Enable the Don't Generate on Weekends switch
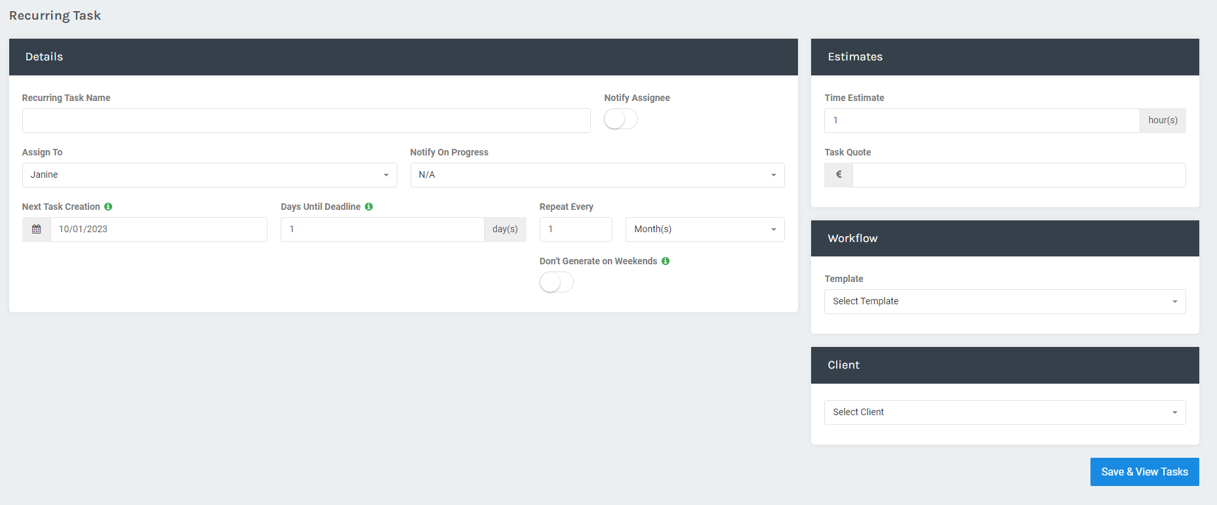 (557, 283)
